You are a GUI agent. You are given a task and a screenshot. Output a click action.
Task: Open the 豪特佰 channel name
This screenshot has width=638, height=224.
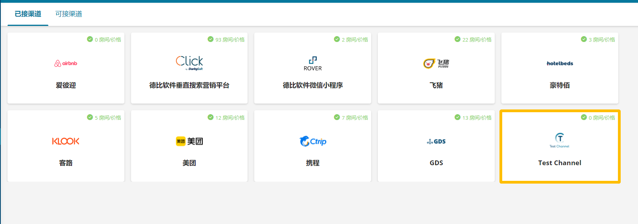(x=560, y=85)
